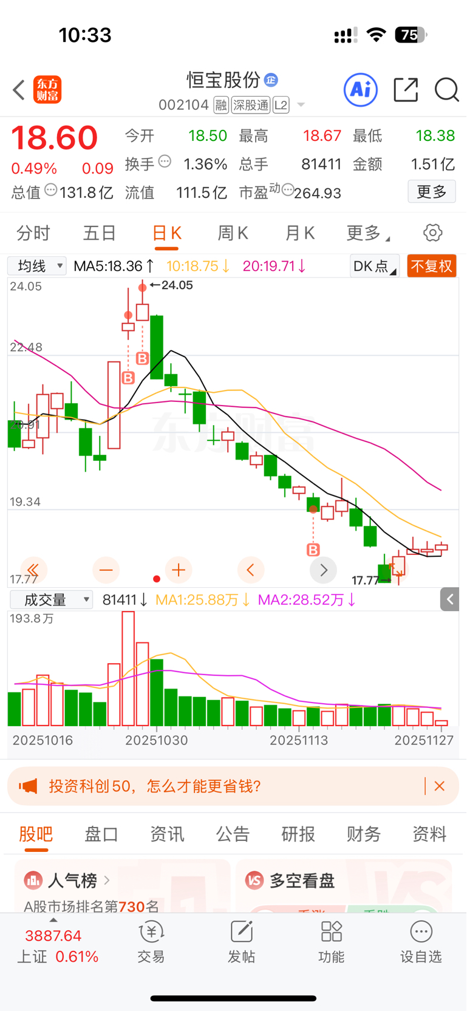Tap the verified badge beside 恒宝股份
467x1011 pixels.
271,80
